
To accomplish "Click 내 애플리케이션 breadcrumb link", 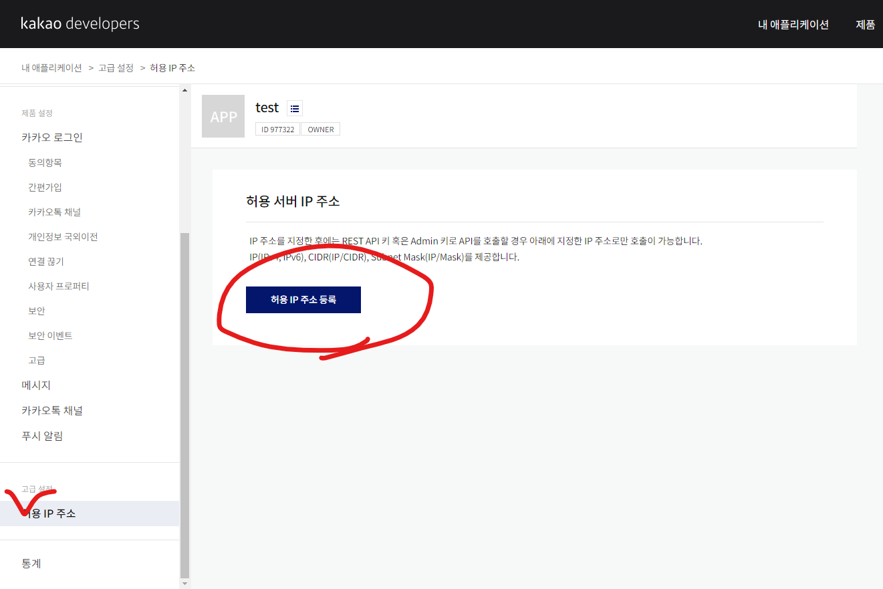I will 51,68.
